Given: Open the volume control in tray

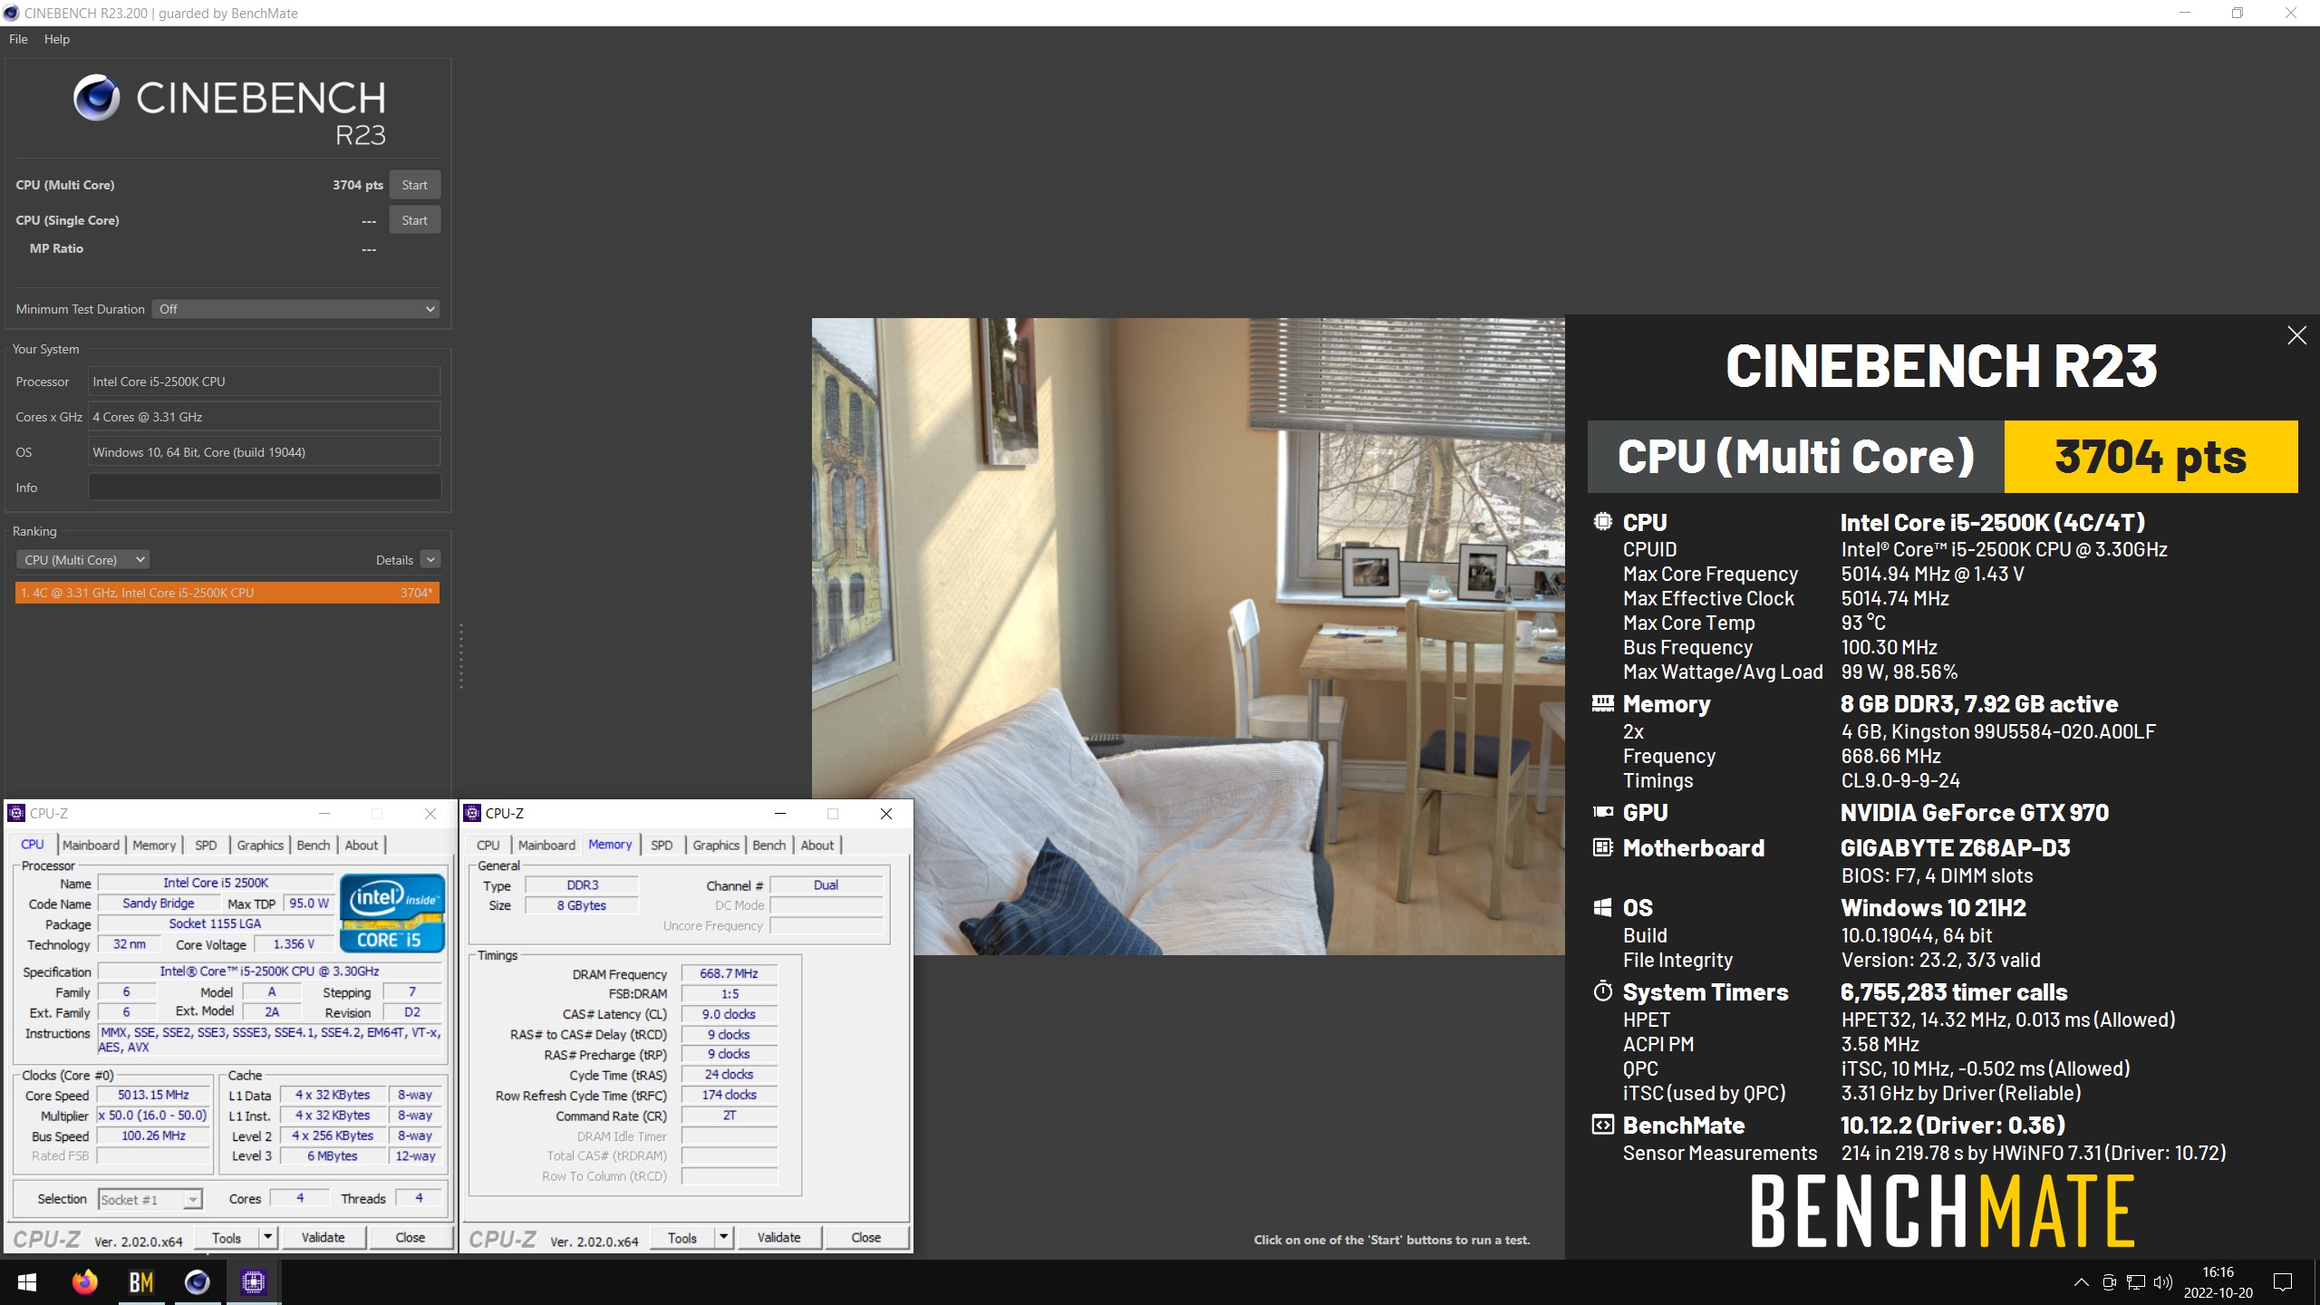Looking at the screenshot, I should click(x=2162, y=1282).
